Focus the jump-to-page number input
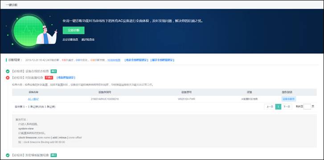 coord(307,107)
